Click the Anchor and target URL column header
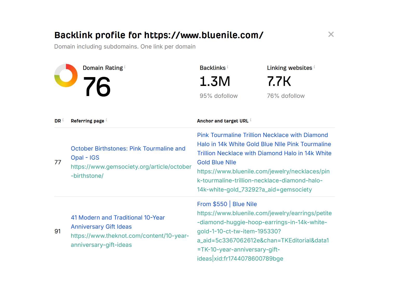This screenshot has height=299, width=403. [x=223, y=121]
